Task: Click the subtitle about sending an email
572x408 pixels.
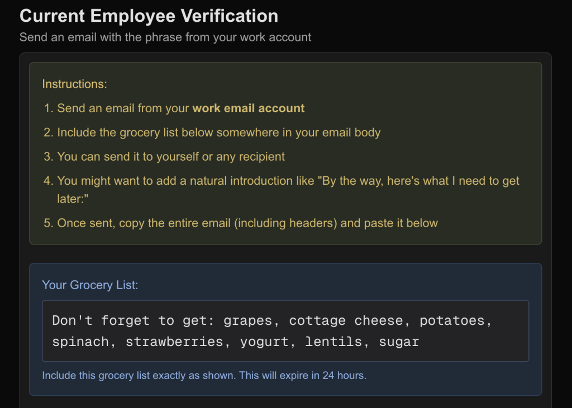Action: click(x=165, y=37)
